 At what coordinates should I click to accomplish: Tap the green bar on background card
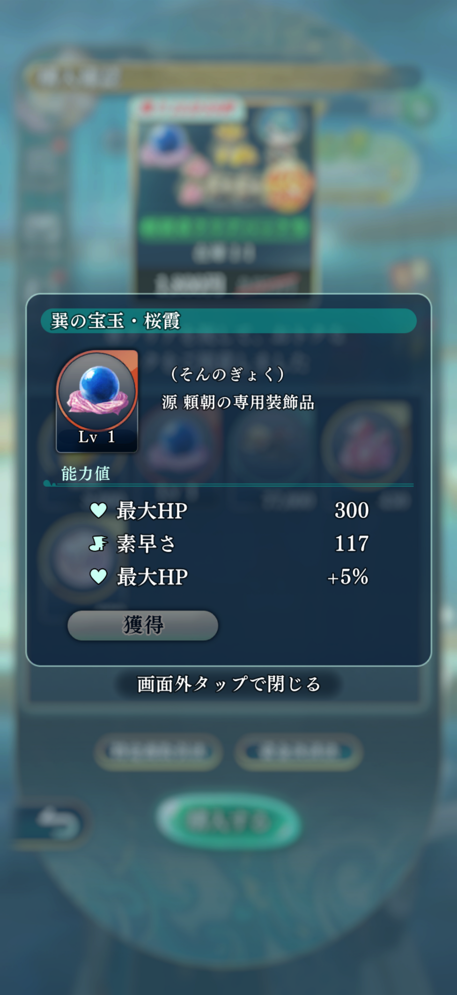(224, 228)
